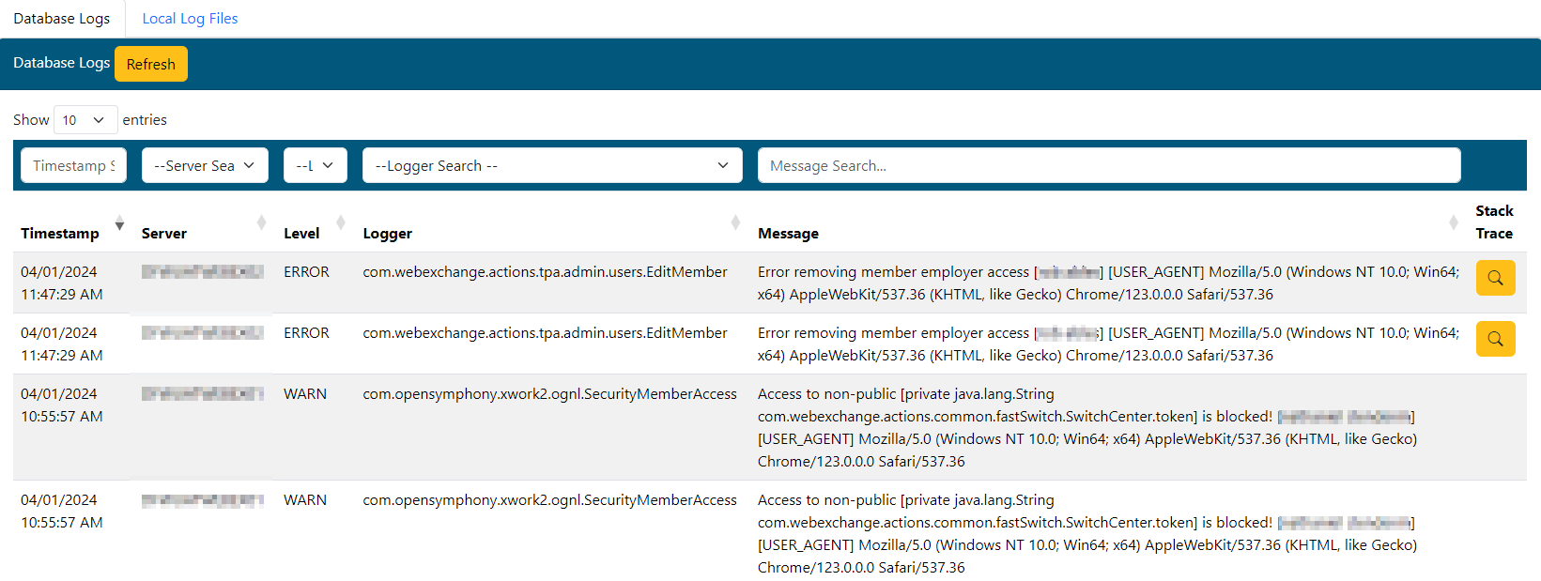Click the last WARN row's timestamp
The image size is (1541, 581).
(x=62, y=512)
